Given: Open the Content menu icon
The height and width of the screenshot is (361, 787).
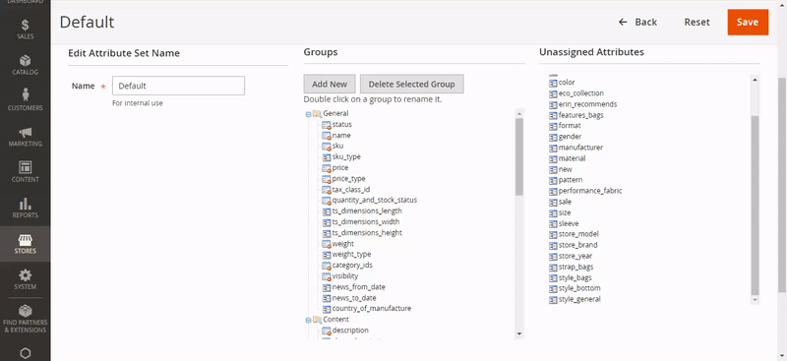Looking at the screenshot, I should 26,167.
